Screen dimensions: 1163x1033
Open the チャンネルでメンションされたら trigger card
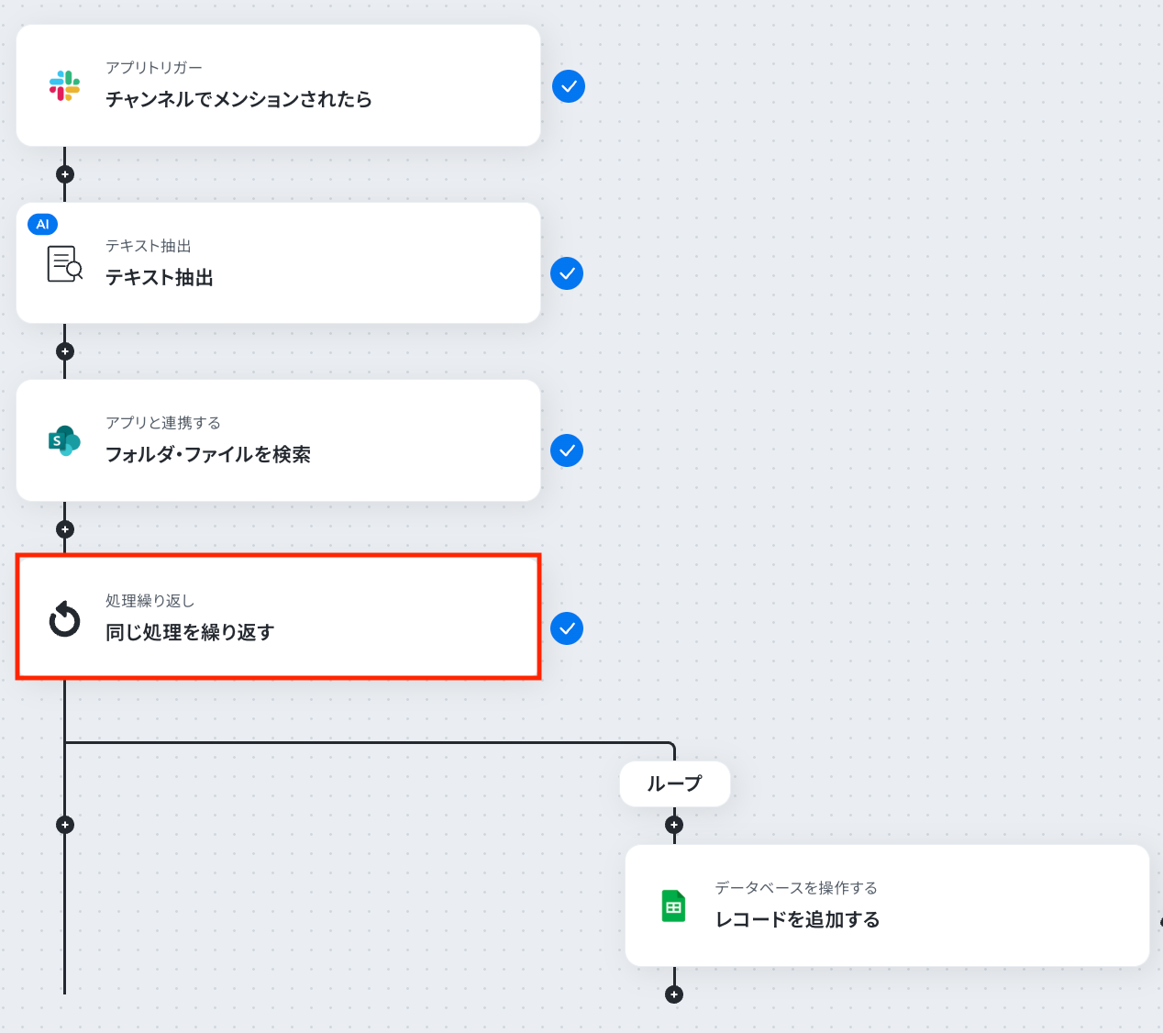278,85
